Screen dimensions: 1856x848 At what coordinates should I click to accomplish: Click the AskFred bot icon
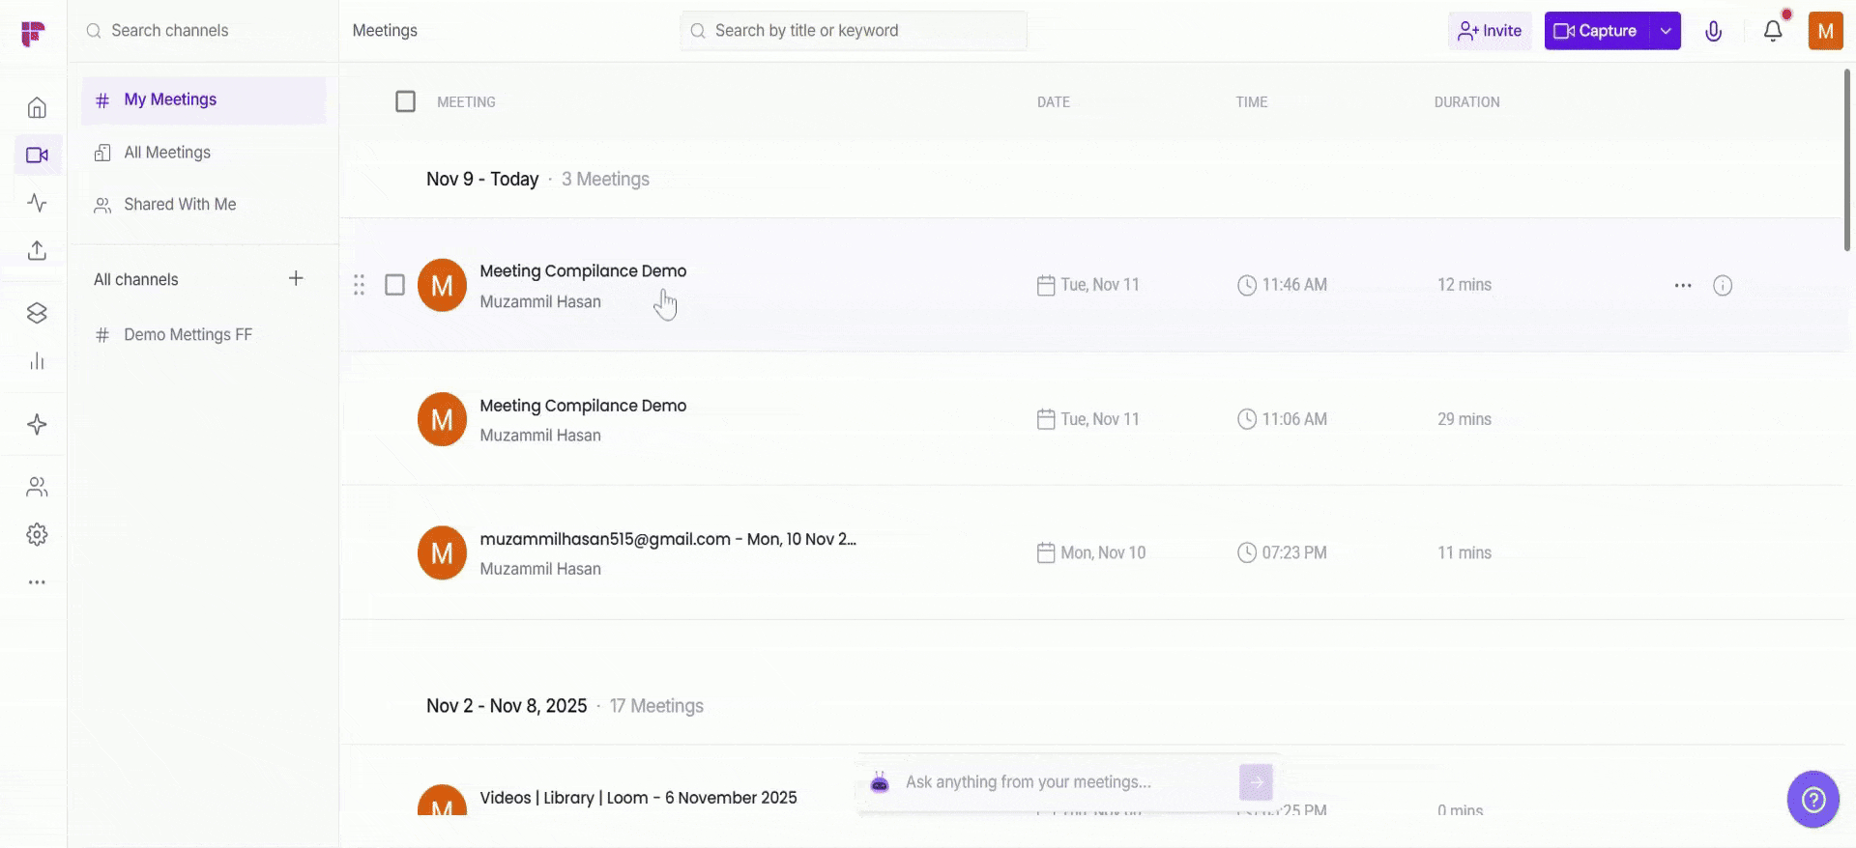click(x=880, y=782)
